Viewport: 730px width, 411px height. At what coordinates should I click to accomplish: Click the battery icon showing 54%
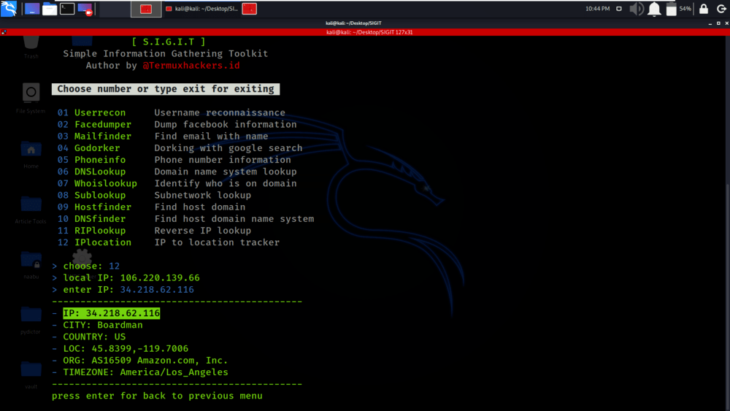tap(671, 9)
